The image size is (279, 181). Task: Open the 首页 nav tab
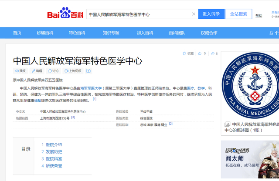(17, 33)
